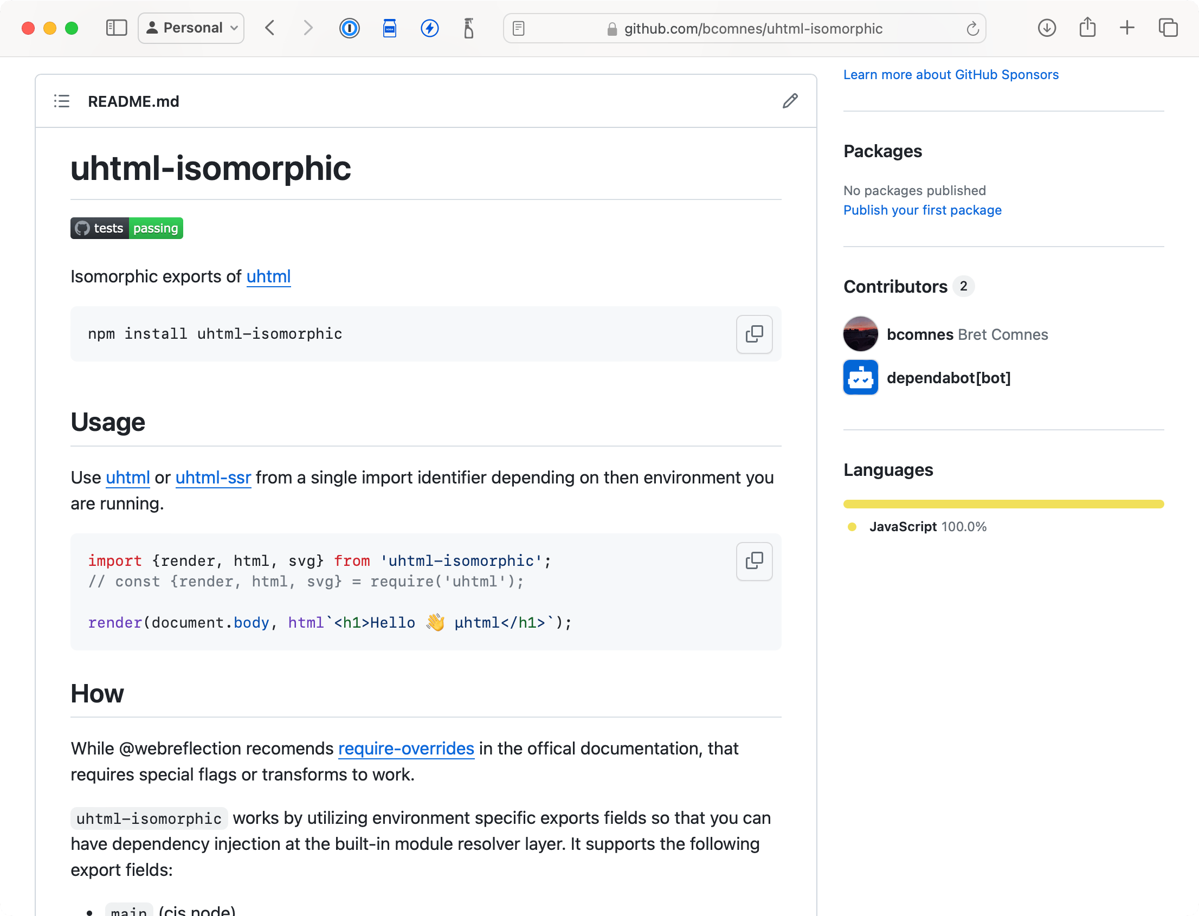
Task: Click Publish your first package
Action: pyautogui.click(x=922, y=210)
